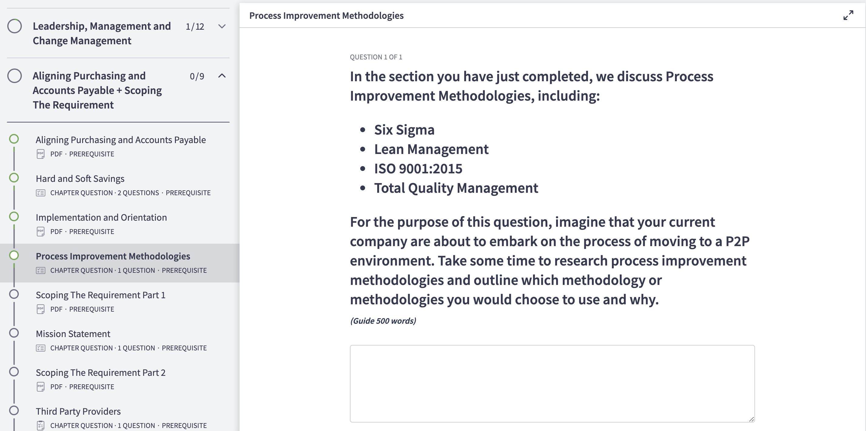The image size is (866, 431).
Task: Click chapter question icon under Mission Statement
Action: pyautogui.click(x=40, y=348)
